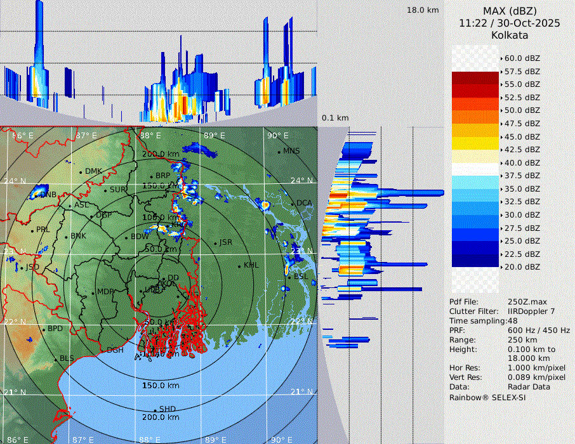Select the 40.0 dBZ legend label
The height and width of the screenshot is (444, 575).
(522, 162)
